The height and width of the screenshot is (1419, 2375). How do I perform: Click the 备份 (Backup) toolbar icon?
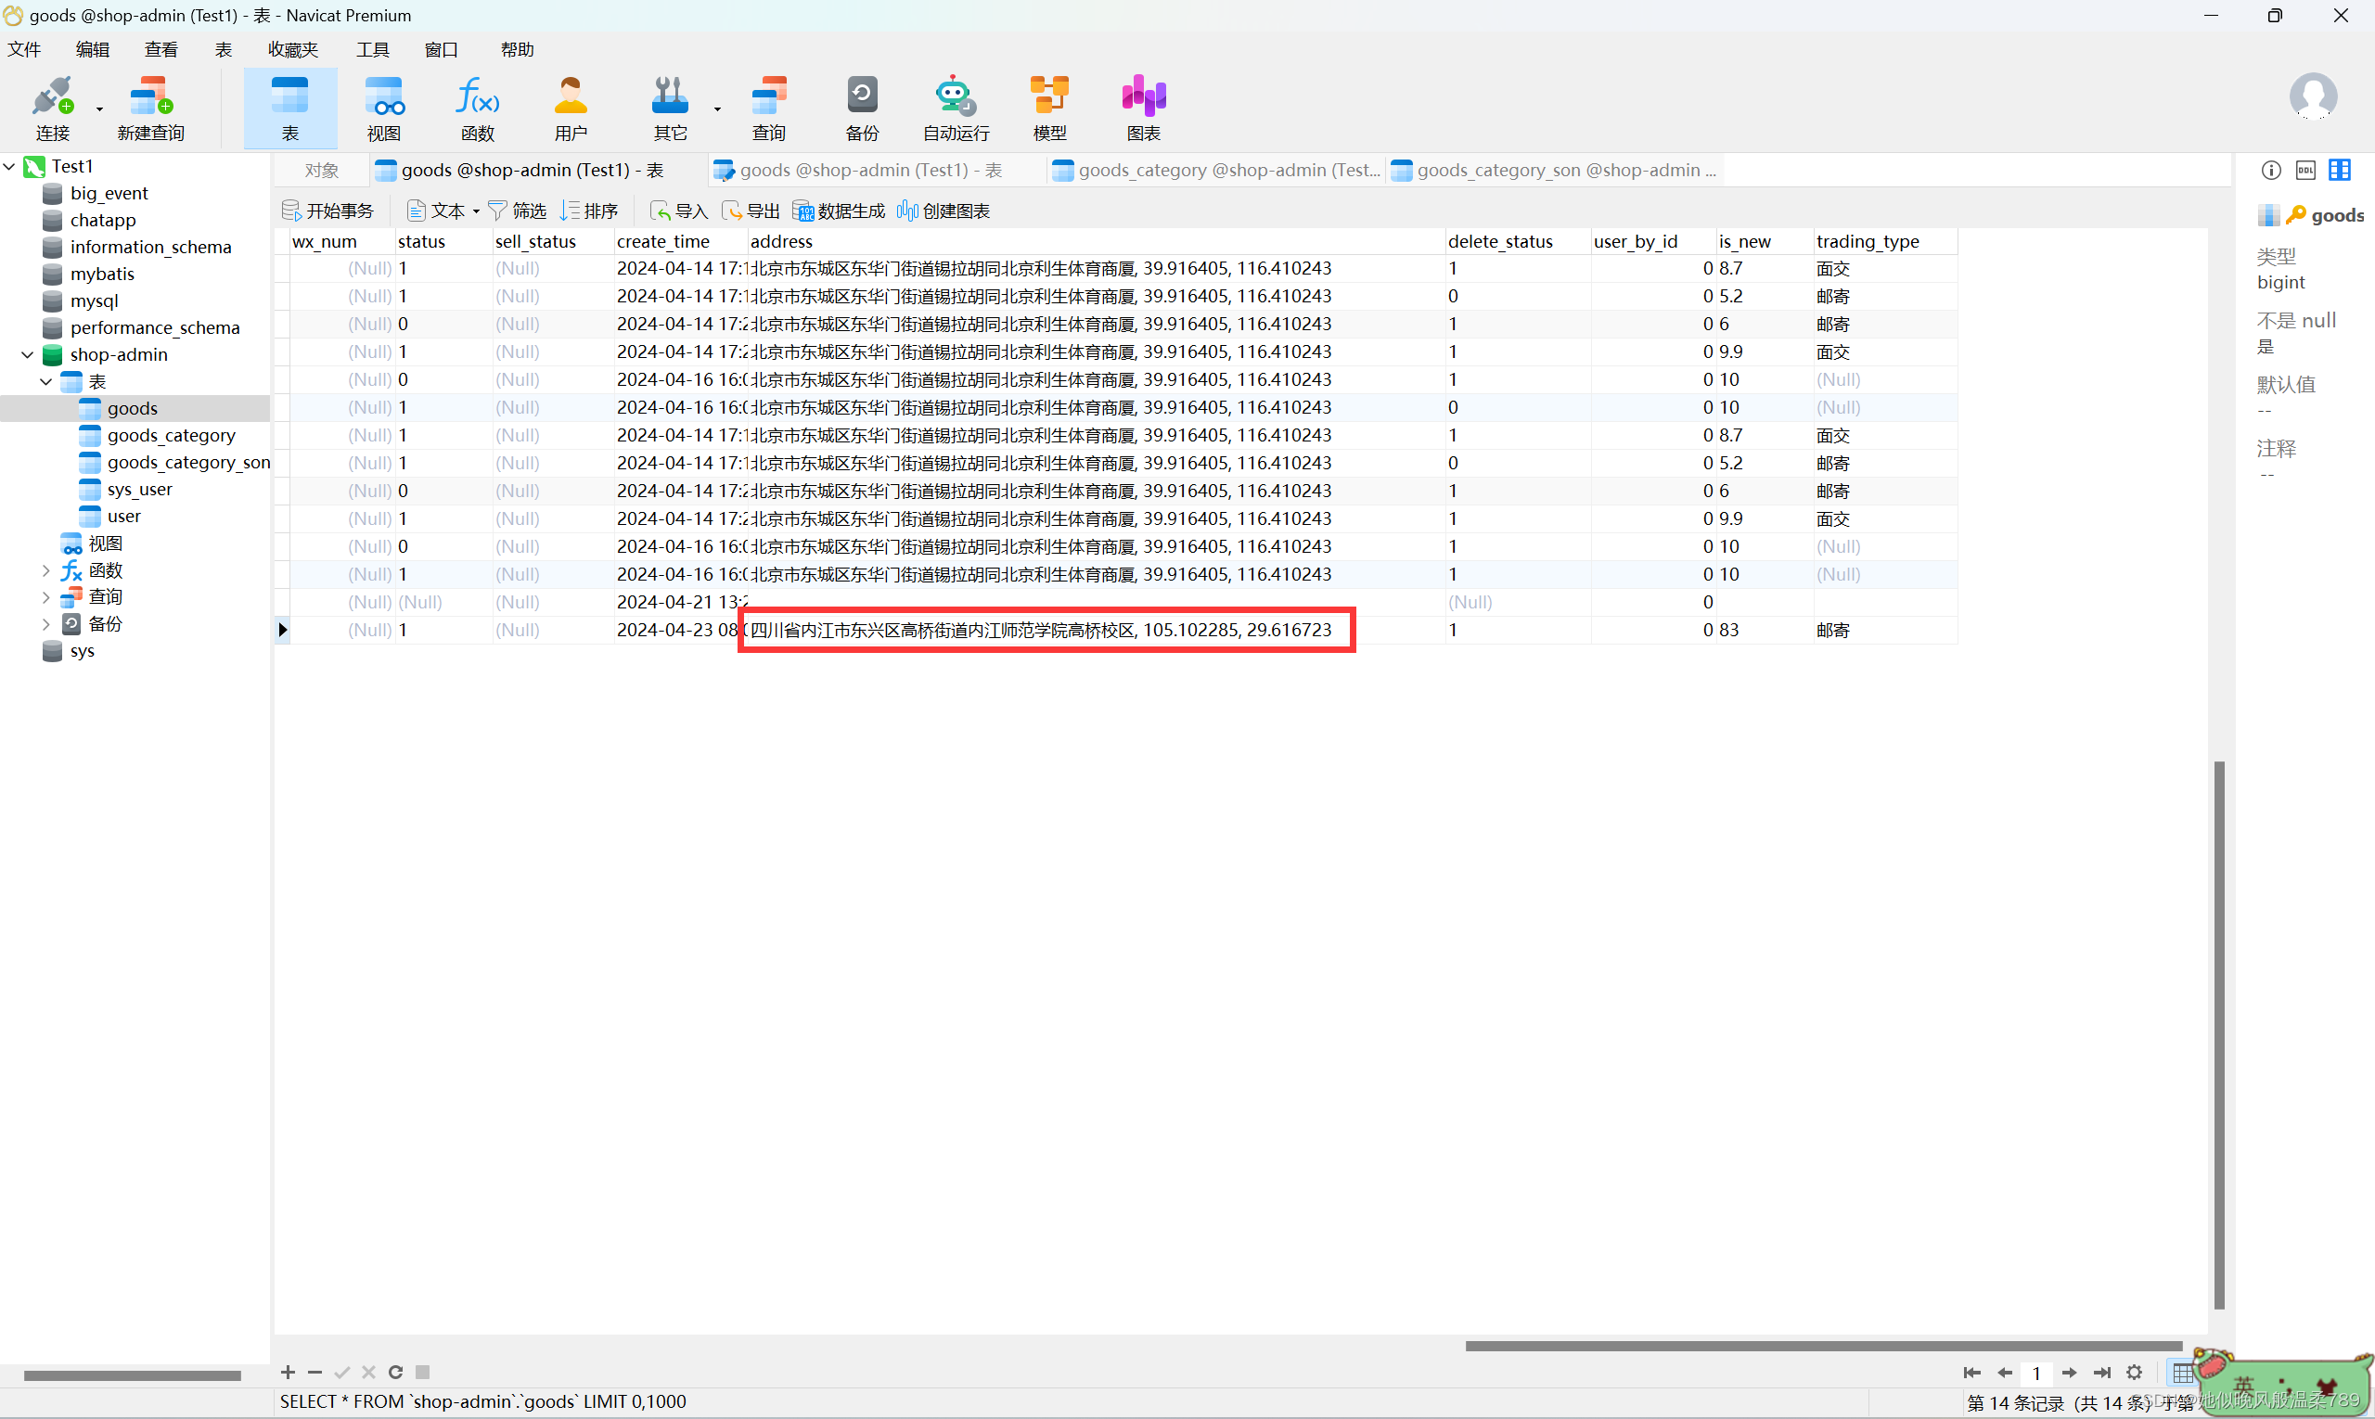863,107
